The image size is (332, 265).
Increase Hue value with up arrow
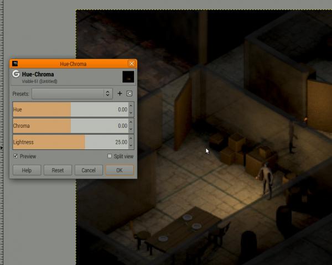coord(131,106)
